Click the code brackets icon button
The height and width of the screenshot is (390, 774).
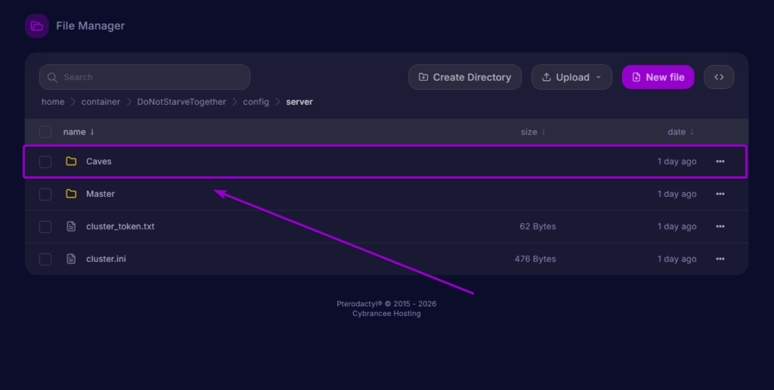click(719, 77)
